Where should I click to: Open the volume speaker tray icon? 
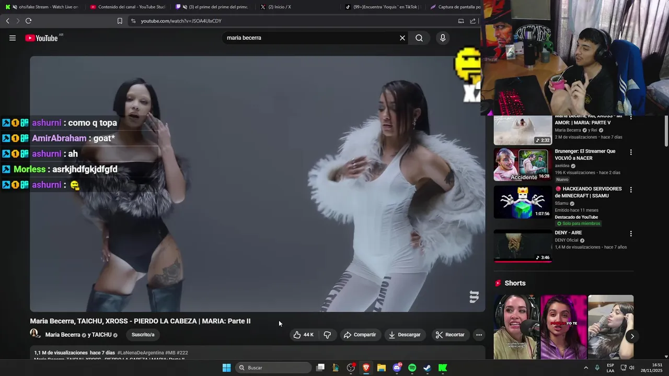(631, 368)
